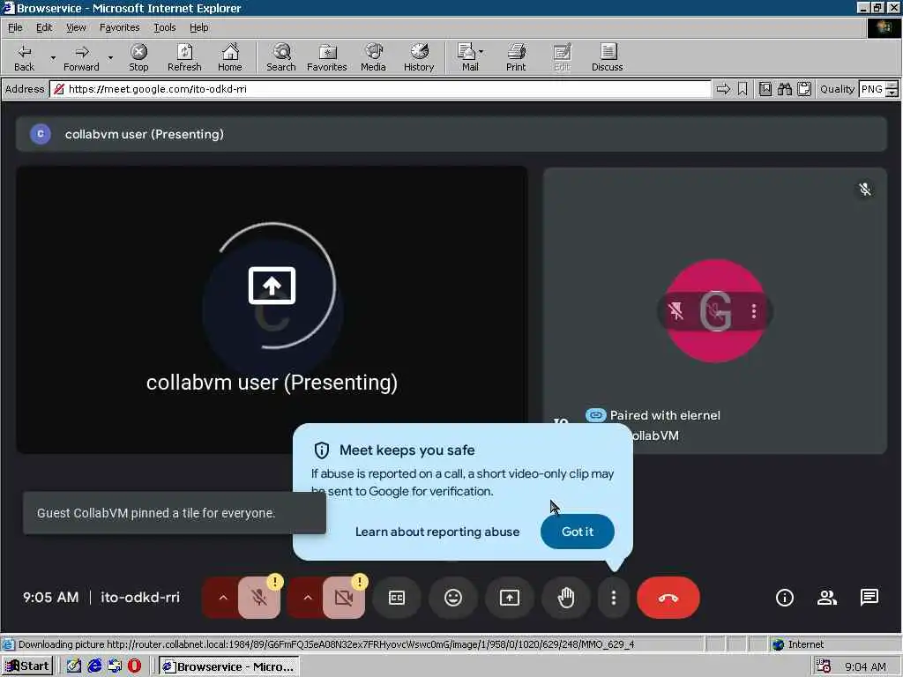Open the emoji reactions button
Screen dimensions: 903x677
pyautogui.click(x=453, y=598)
